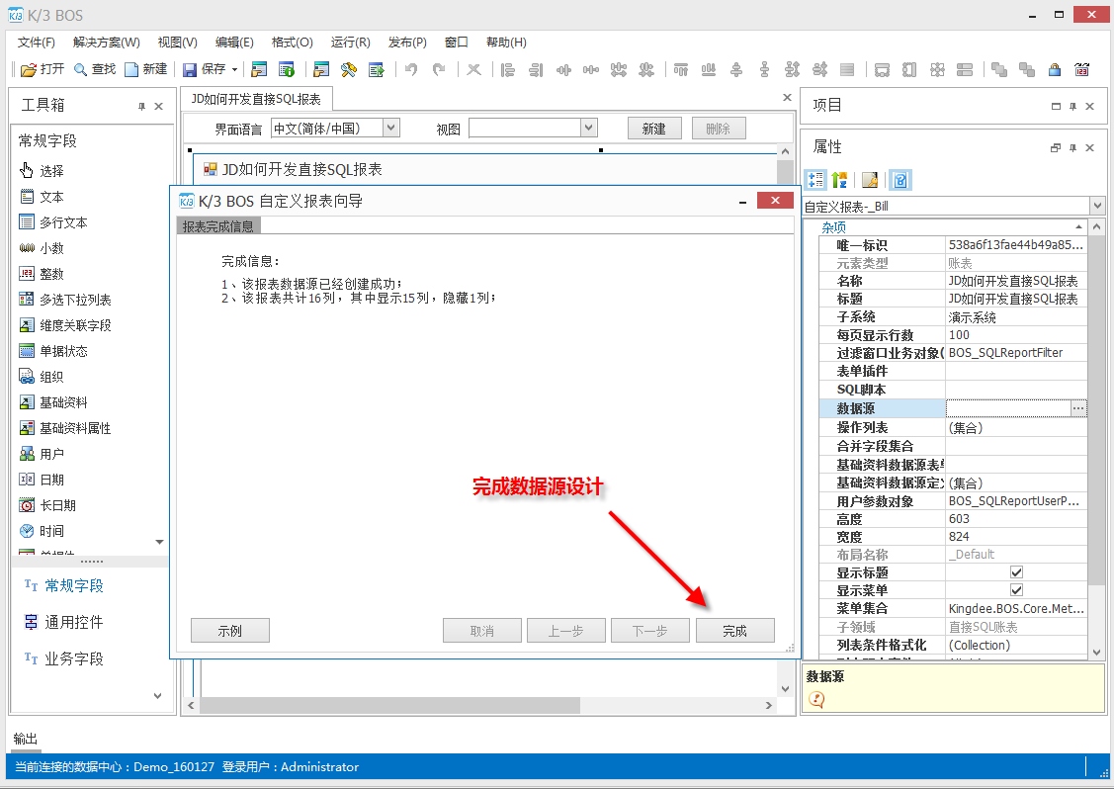The image size is (1114, 789).
Task: Click the hammer and wrench tools icon
Action: click(x=348, y=69)
